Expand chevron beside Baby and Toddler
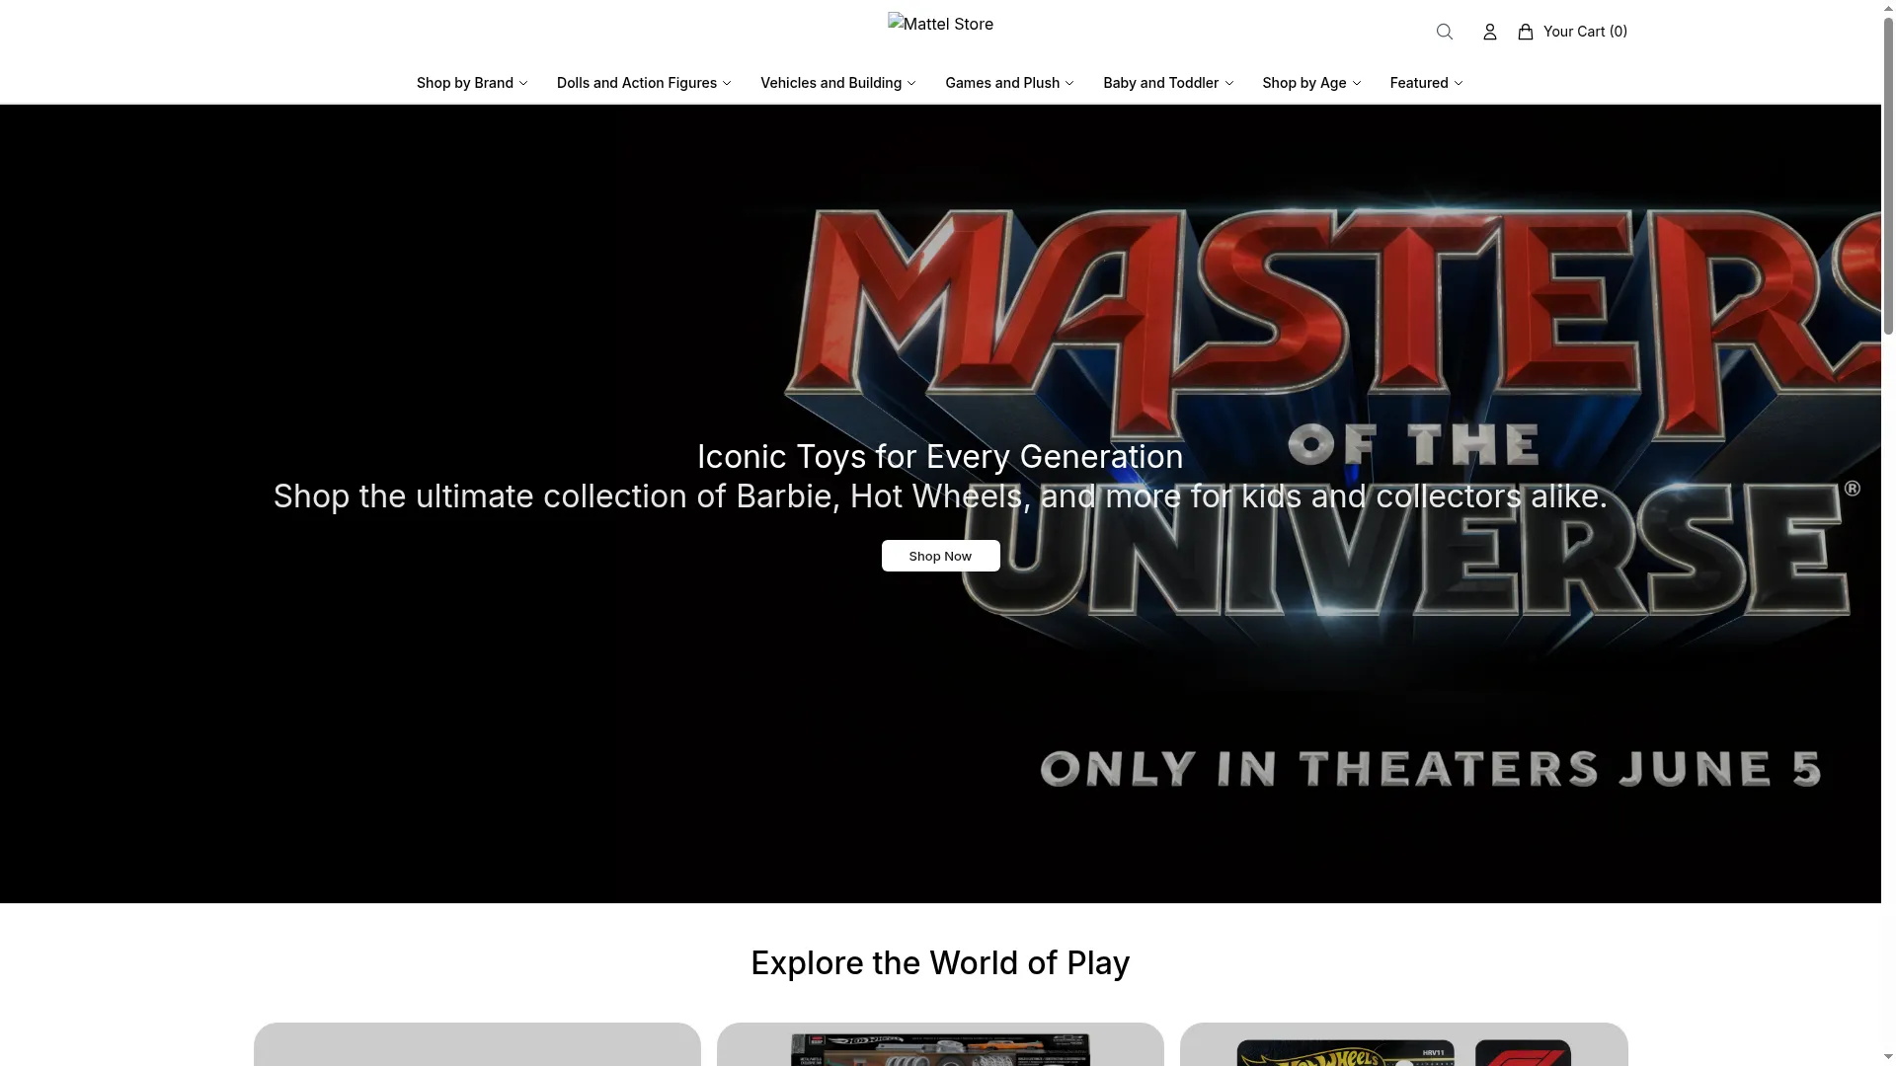Image resolution: width=1896 pixels, height=1066 pixels. click(x=1229, y=83)
